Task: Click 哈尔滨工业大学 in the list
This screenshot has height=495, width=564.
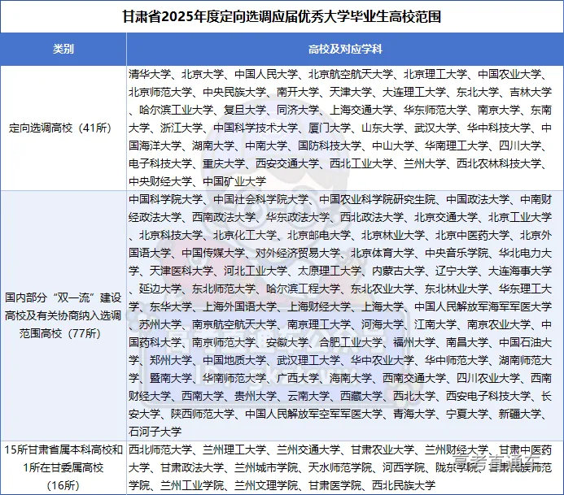Action: pos(177,110)
